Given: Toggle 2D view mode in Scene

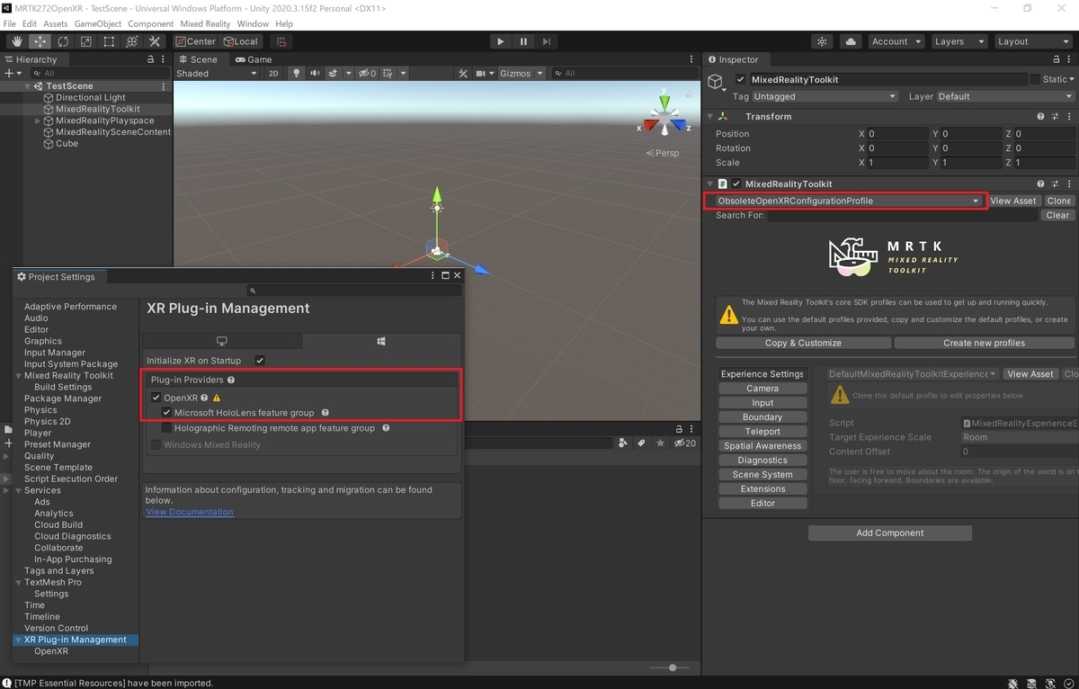Looking at the screenshot, I should coord(273,74).
